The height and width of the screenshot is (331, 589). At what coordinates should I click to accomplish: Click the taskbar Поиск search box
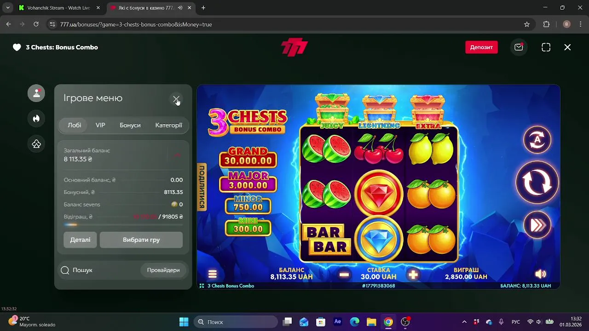point(236,322)
